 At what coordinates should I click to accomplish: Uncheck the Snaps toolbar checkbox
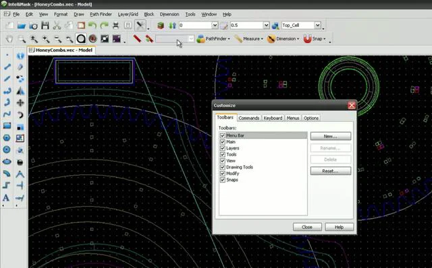point(223,180)
